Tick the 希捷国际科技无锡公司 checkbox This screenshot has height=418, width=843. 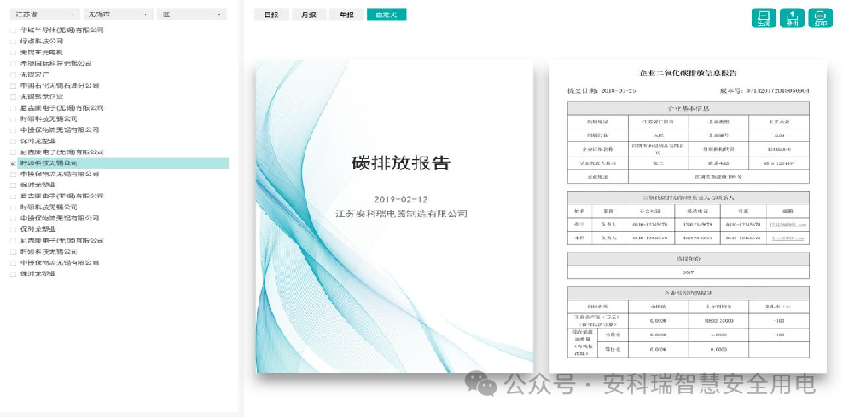tap(14, 64)
